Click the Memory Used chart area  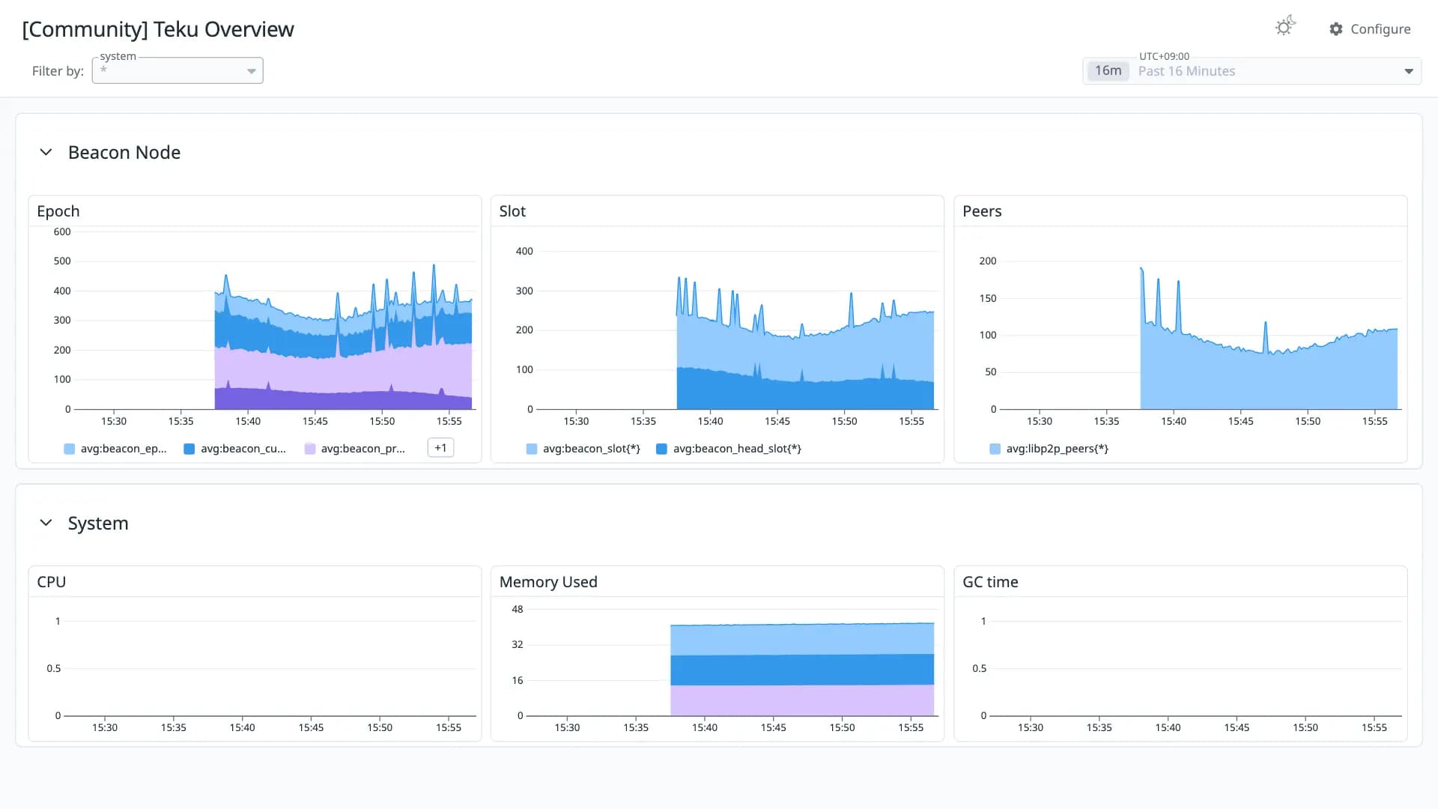tap(732, 662)
